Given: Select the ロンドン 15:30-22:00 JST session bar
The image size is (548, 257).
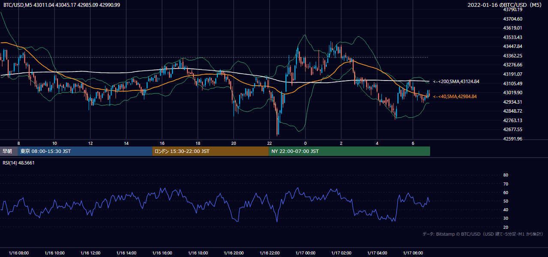Looking at the screenshot, I should click(211, 151).
